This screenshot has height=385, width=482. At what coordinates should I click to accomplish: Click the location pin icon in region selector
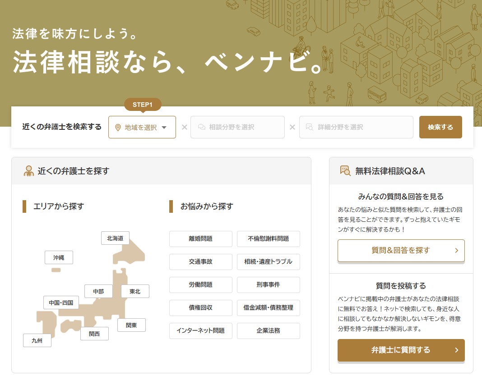pos(118,128)
